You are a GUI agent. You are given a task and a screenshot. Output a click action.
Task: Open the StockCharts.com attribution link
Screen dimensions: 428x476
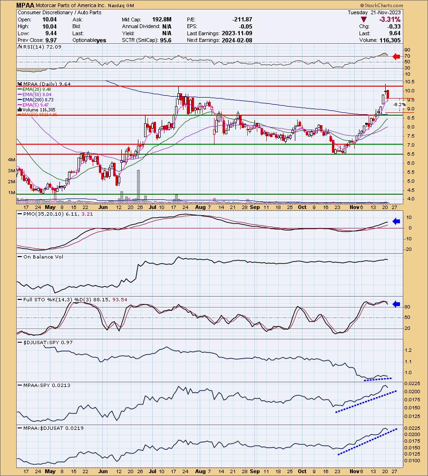point(382,5)
